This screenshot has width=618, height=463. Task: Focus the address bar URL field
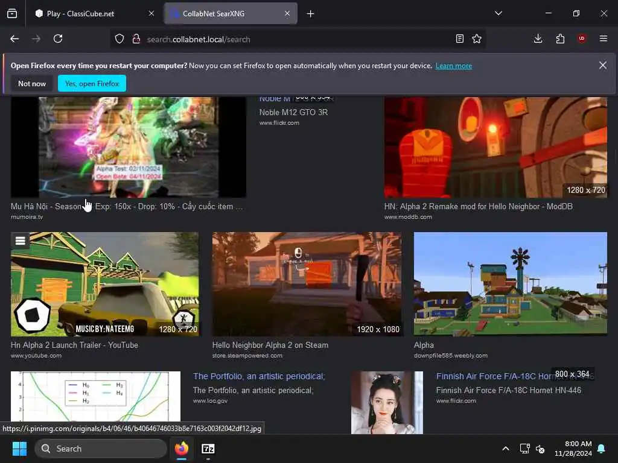click(298, 39)
